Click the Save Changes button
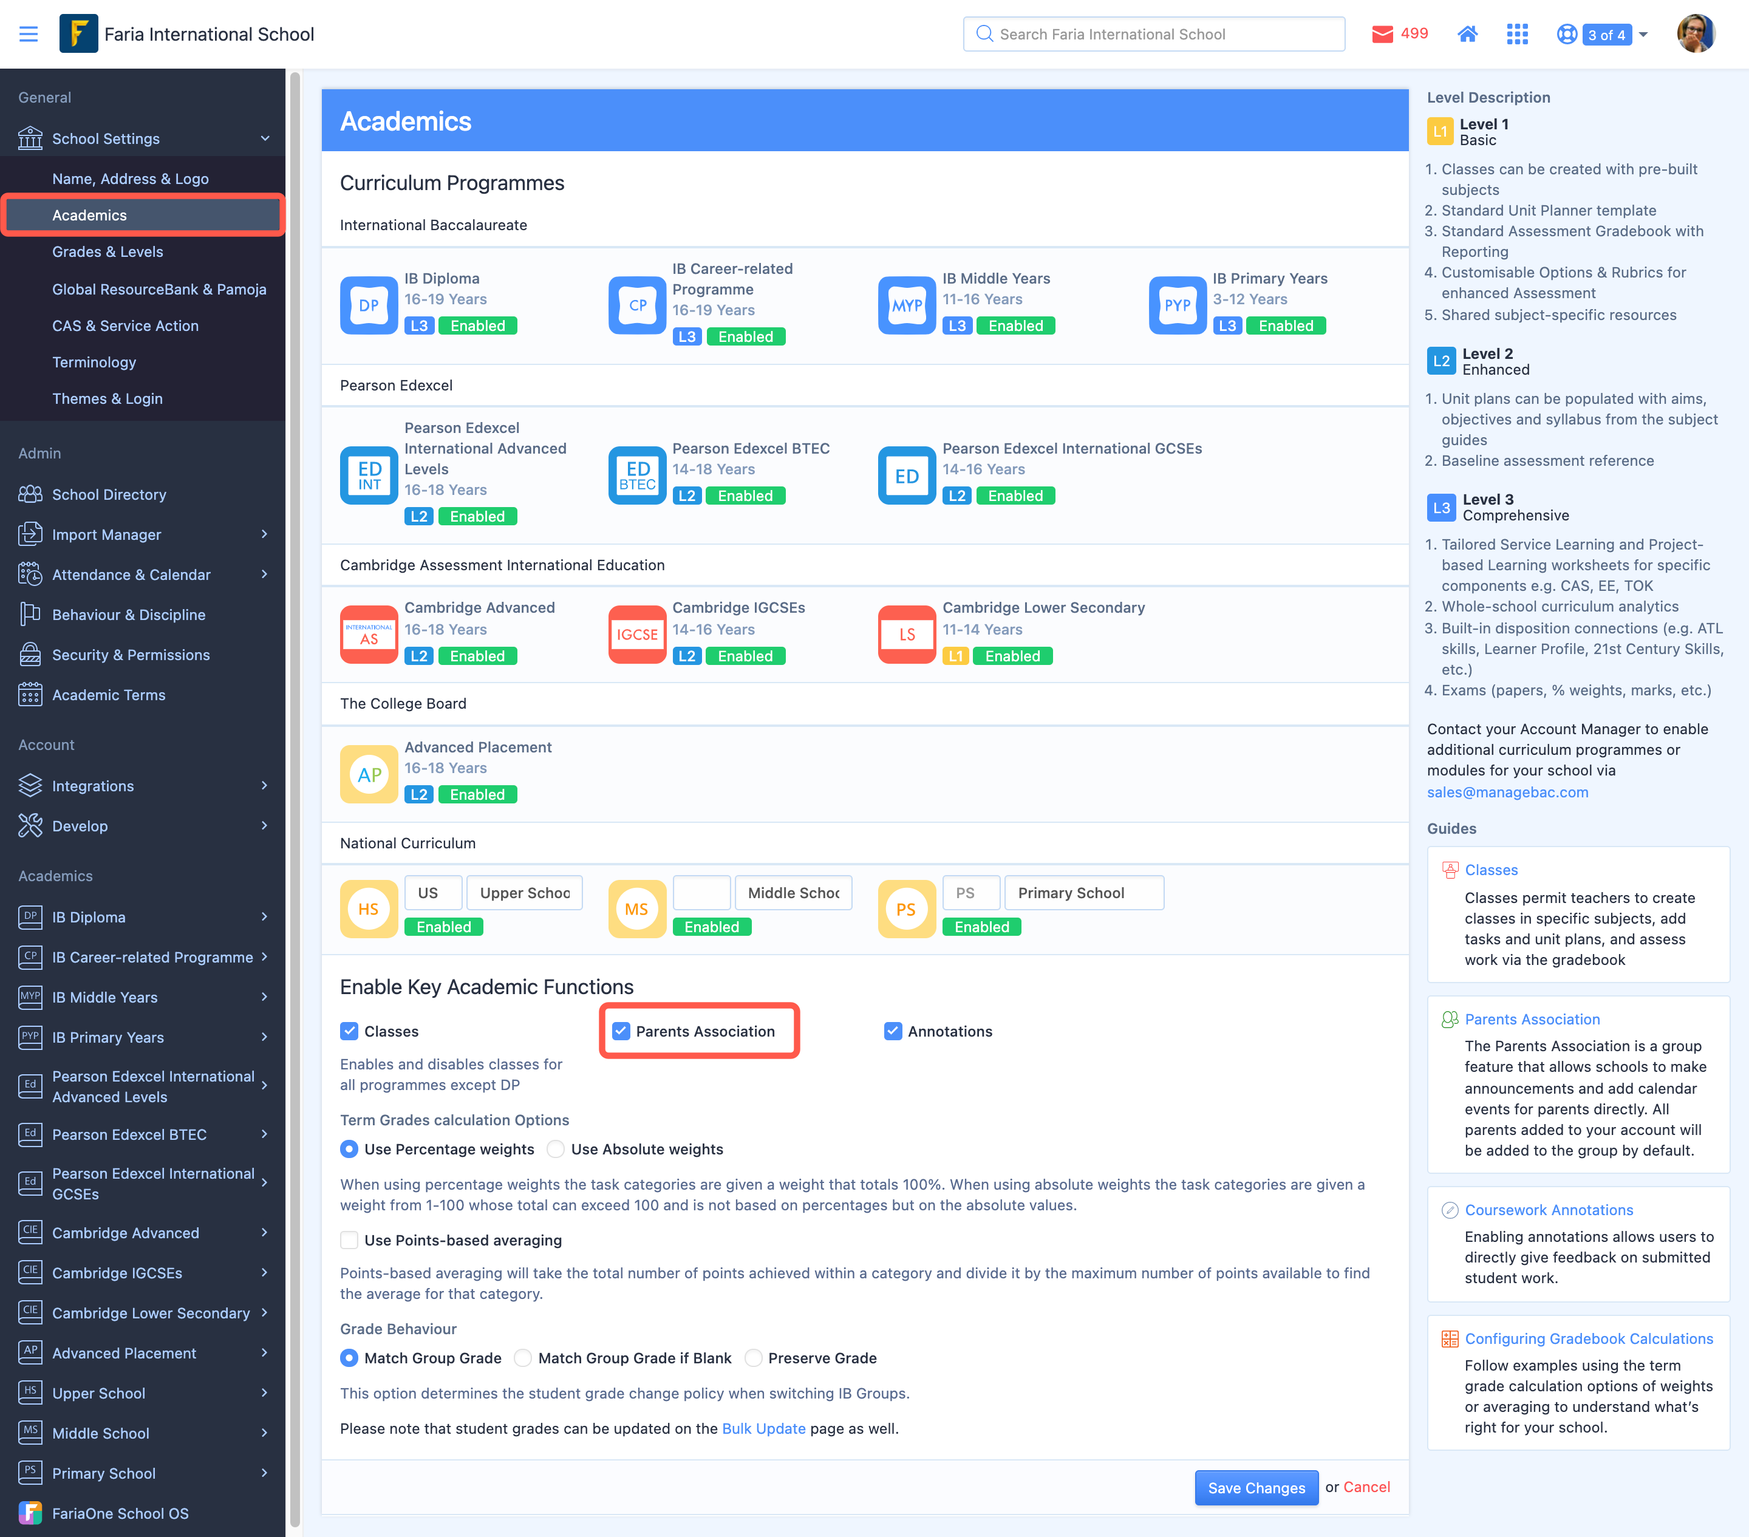1749x1537 pixels. pos(1255,1487)
